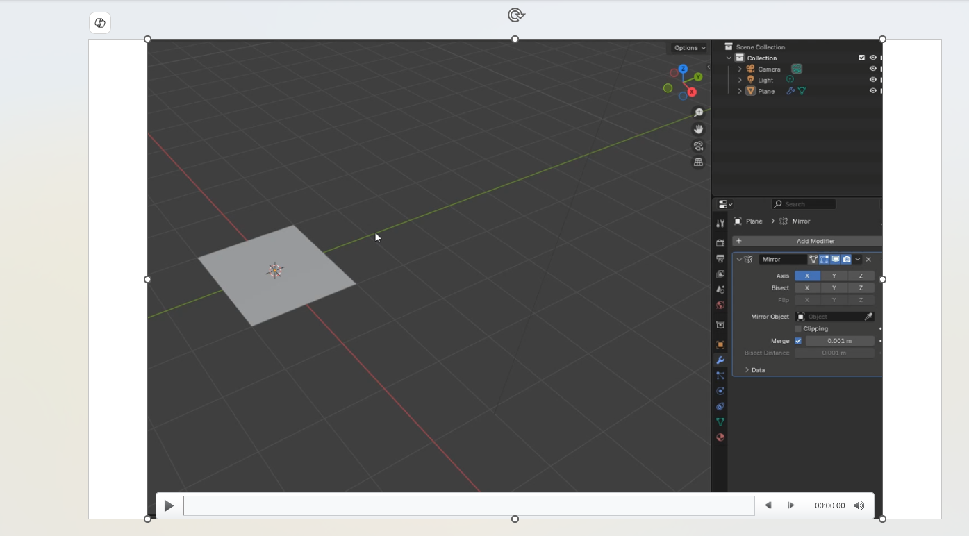Toggle the Collection exclude checkbox
This screenshot has width=969, height=536.
tap(862, 58)
